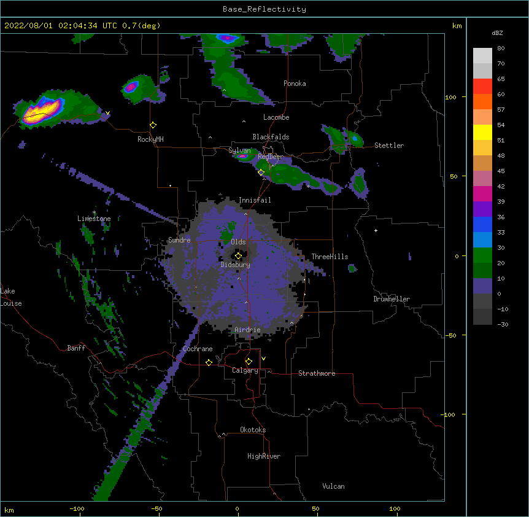Select the Stettler city label

tap(389, 146)
